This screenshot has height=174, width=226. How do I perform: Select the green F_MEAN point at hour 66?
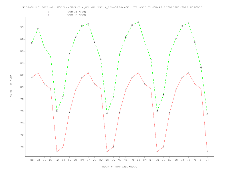[170, 53]
